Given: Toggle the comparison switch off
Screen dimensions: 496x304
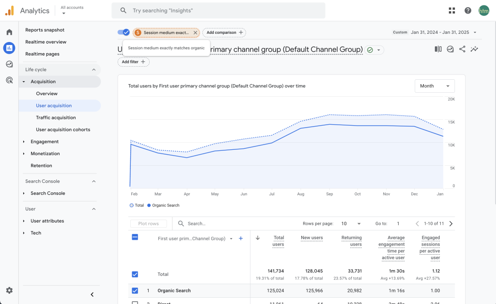Looking at the screenshot, I should (124, 32).
